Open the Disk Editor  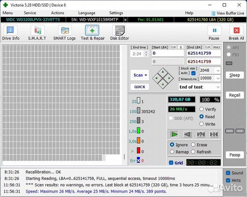point(119,32)
